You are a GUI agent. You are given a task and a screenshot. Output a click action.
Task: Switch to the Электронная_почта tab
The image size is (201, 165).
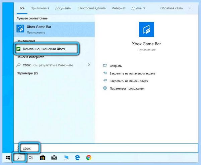point(91,8)
